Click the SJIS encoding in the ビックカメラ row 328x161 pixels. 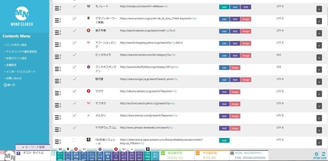point(279,55)
